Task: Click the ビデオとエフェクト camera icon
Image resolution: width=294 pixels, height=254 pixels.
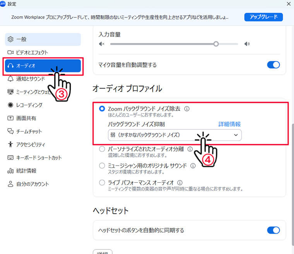Action: tap(11, 52)
